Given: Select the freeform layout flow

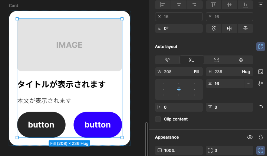Looking at the screenshot, I should tap(167, 60).
